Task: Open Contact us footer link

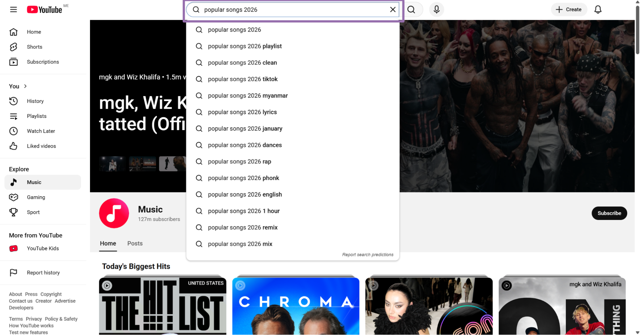Action: point(20,301)
